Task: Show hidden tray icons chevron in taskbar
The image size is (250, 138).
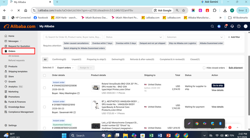Action: click(204, 136)
